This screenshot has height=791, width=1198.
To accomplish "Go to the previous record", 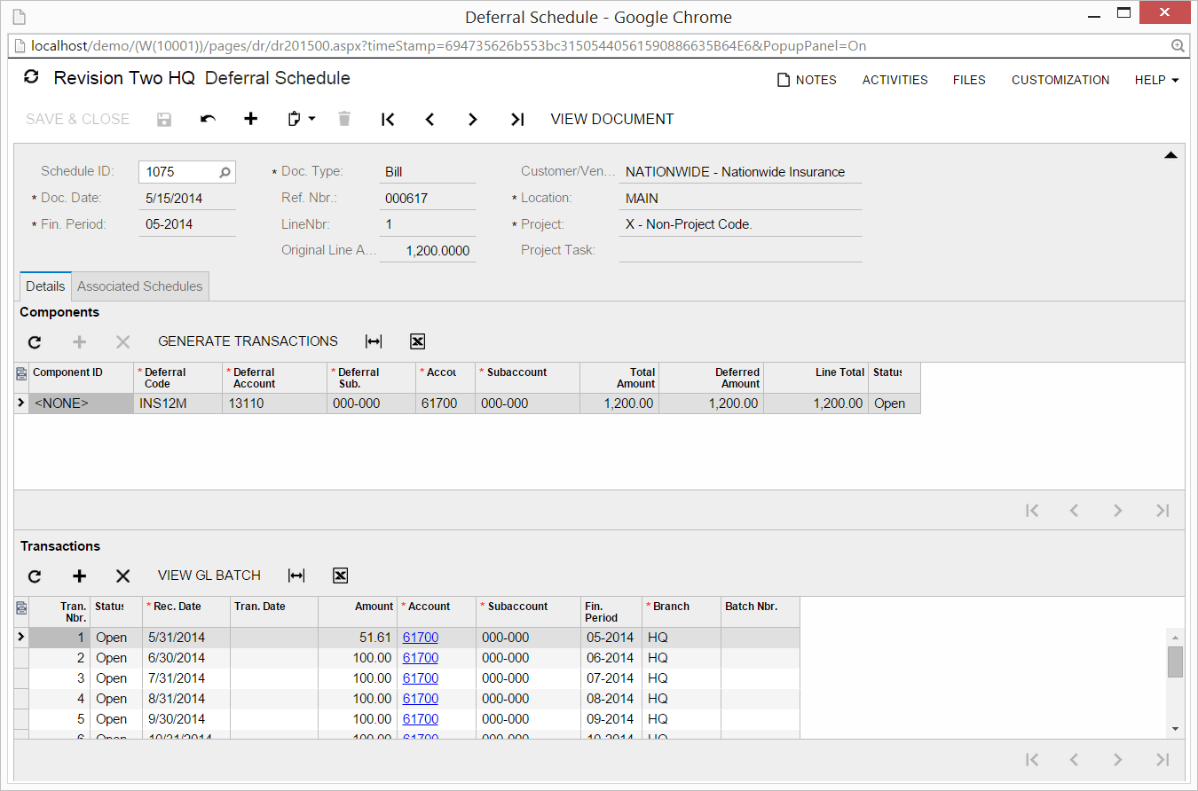I will point(430,119).
